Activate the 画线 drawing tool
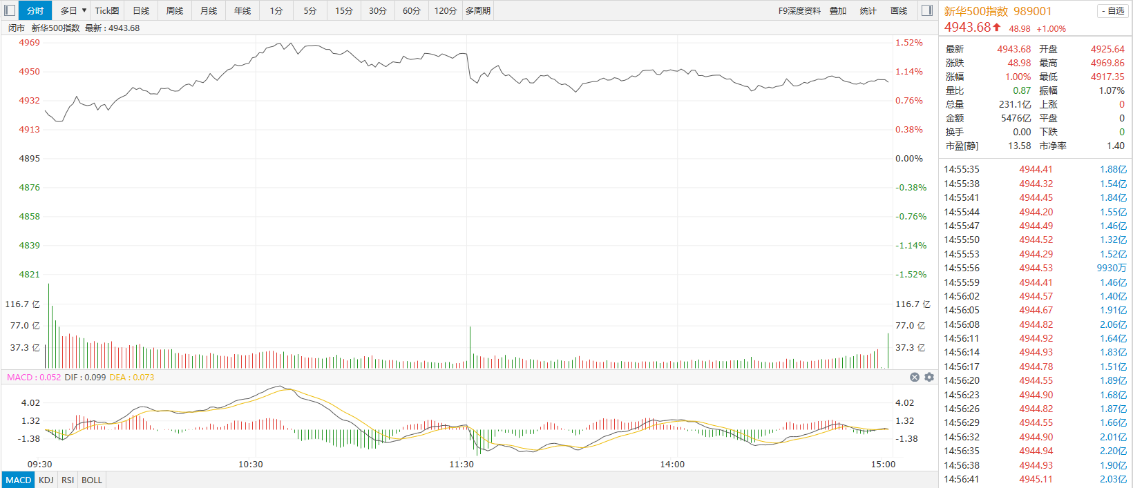Viewport: 1133px width, 488px height. tap(899, 10)
